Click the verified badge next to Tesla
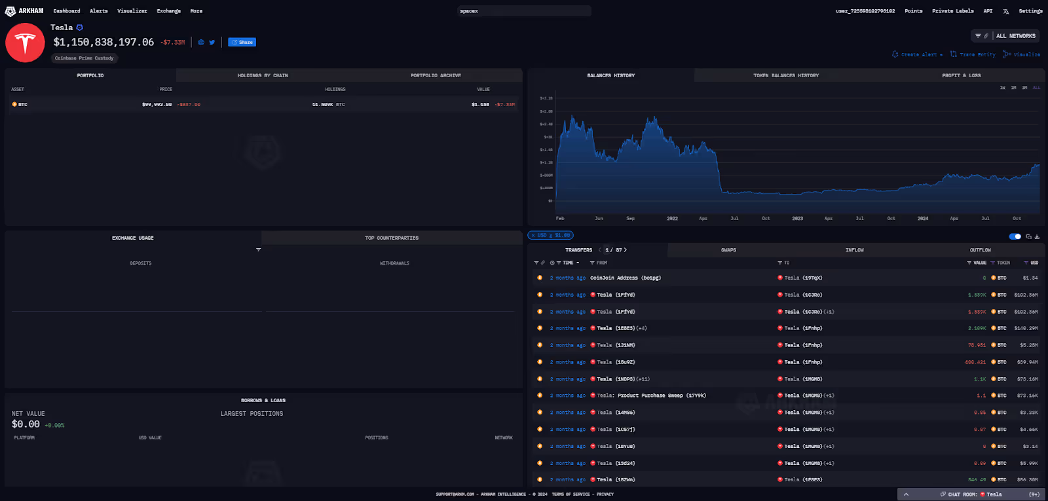Viewport: 1048px width, 501px height. coord(80,28)
